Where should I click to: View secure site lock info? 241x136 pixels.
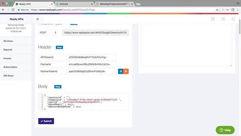point(23,10)
